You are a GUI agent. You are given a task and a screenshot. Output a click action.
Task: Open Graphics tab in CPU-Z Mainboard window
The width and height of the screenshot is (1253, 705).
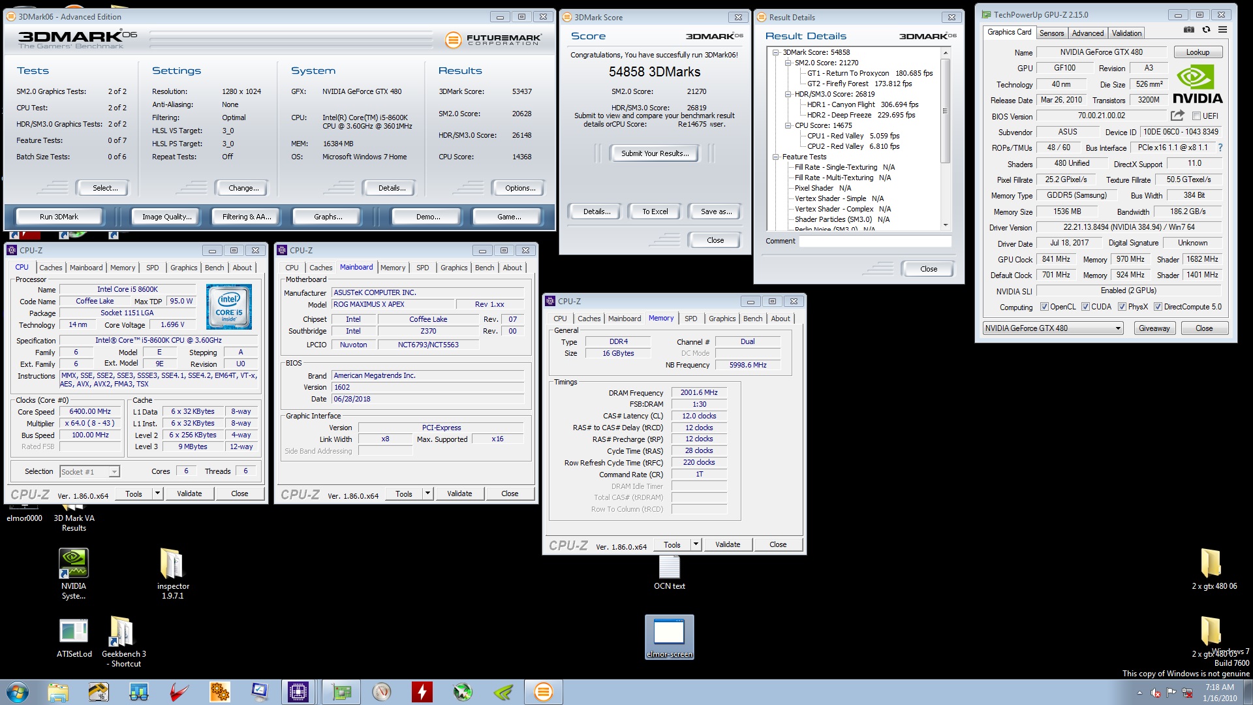pos(454,268)
